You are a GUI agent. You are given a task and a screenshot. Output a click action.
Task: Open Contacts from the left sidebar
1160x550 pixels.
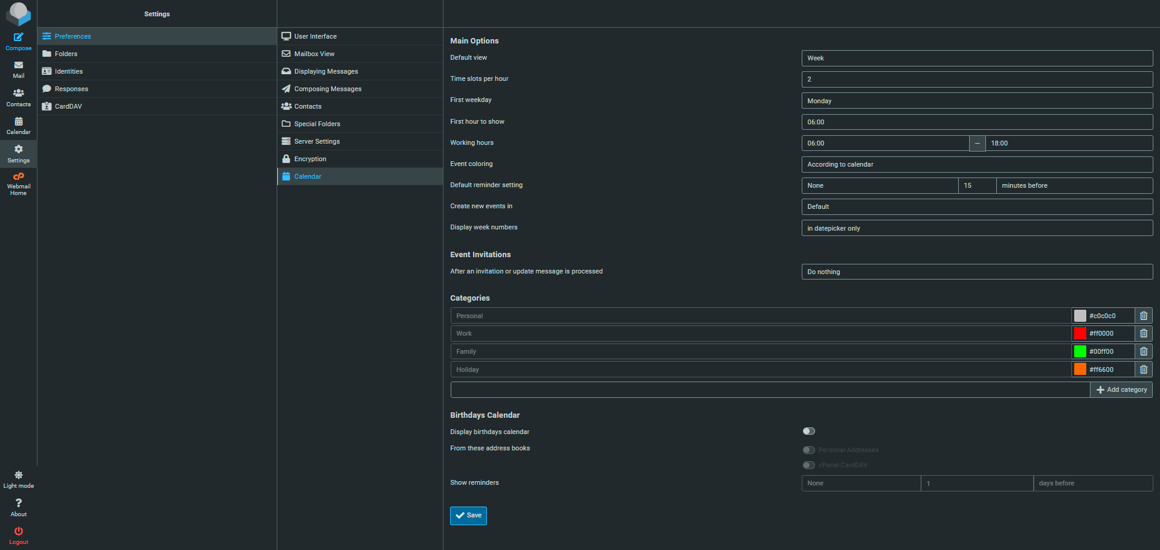[x=18, y=97]
